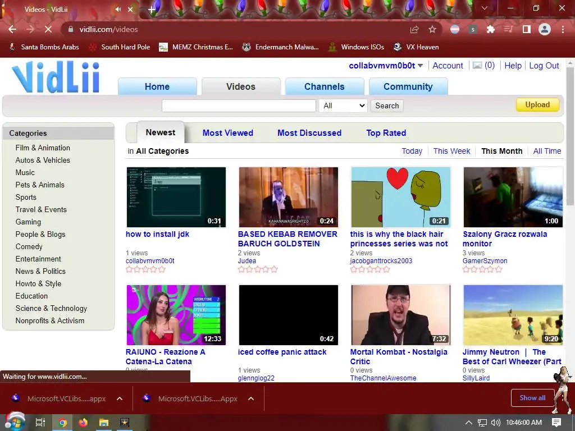Expand first Microsoft.VCLibs.appx download options
Screen dimensions: 575x431
pyautogui.click(x=120, y=399)
